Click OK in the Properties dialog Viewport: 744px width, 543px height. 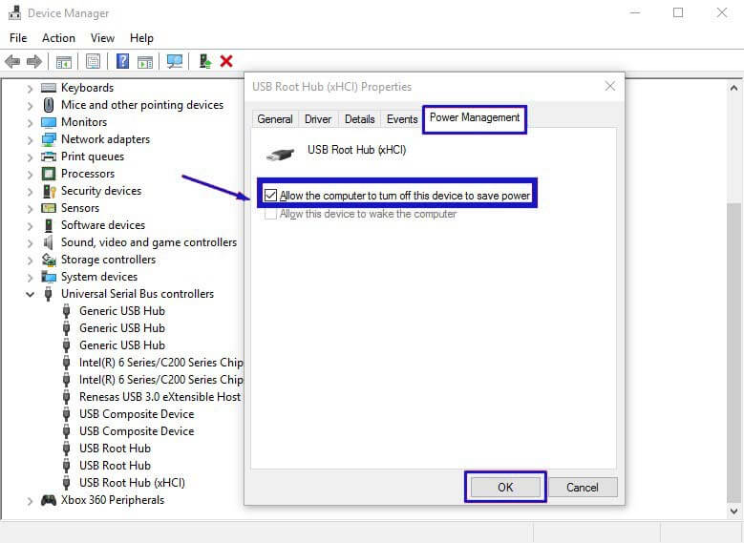(x=505, y=487)
